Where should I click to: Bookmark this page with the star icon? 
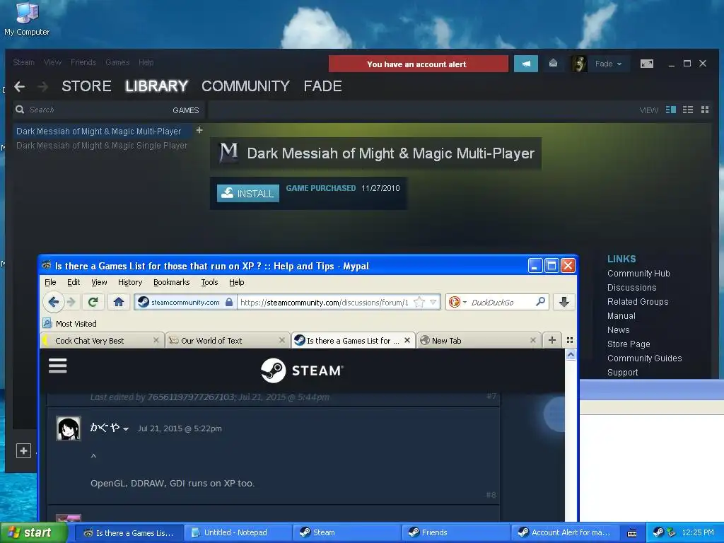[x=419, y=302]
